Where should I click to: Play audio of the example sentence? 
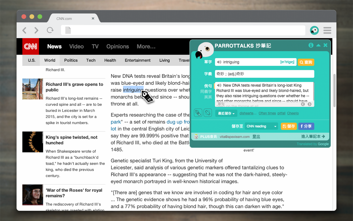219,85
